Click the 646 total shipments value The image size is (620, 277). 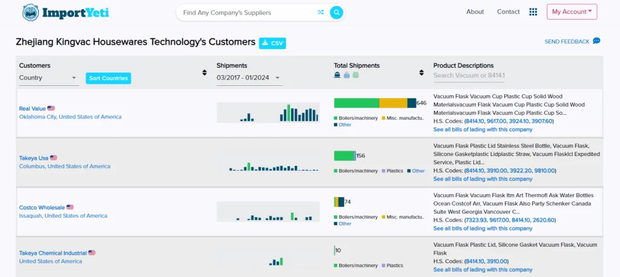421,103
